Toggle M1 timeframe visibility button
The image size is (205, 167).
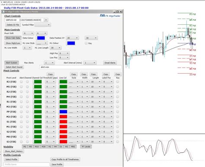[25, 147]
